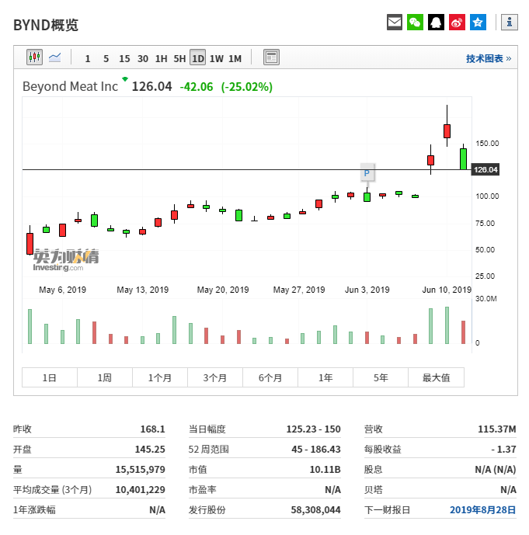
Task: Click the (-25.02%) percent change
Action: 247,87
